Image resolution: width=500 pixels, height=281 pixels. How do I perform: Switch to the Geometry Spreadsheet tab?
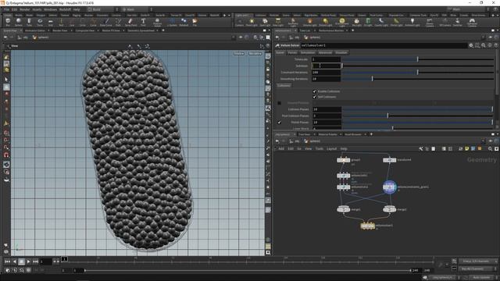pyautogui.click(x=141, y=30)
